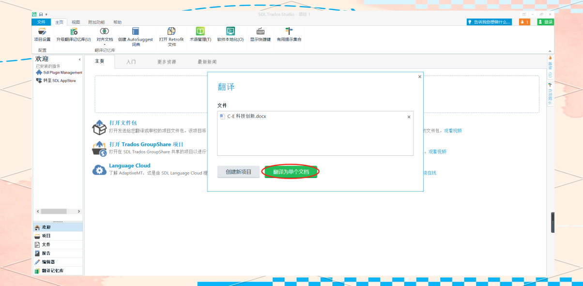This screenshot has width=583, height=286.
Task: Remove C-E 科技创新.docx with its X
Action: [x=409, y=117]
